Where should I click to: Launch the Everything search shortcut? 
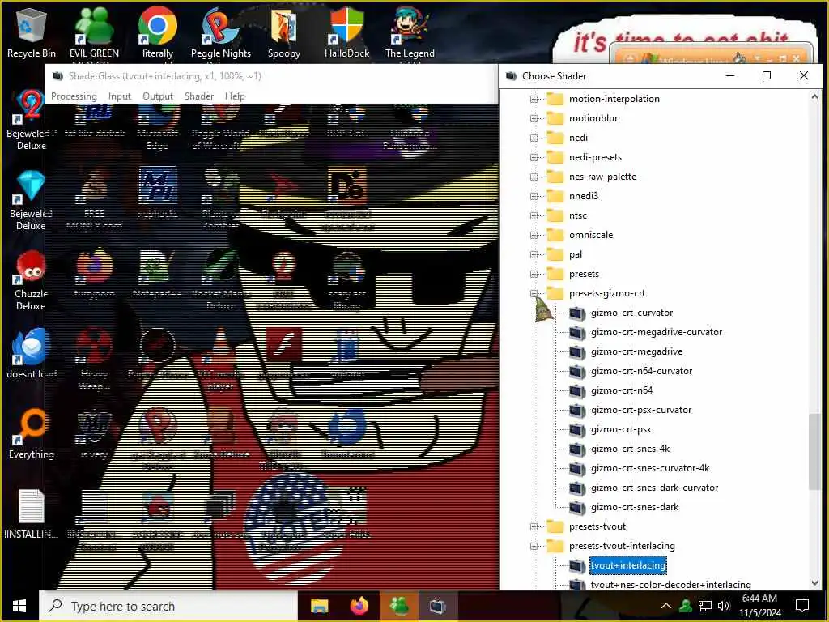tap(32, 434)
